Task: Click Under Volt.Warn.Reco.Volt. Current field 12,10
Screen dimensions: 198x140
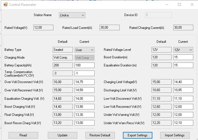Action: [183, 123]
